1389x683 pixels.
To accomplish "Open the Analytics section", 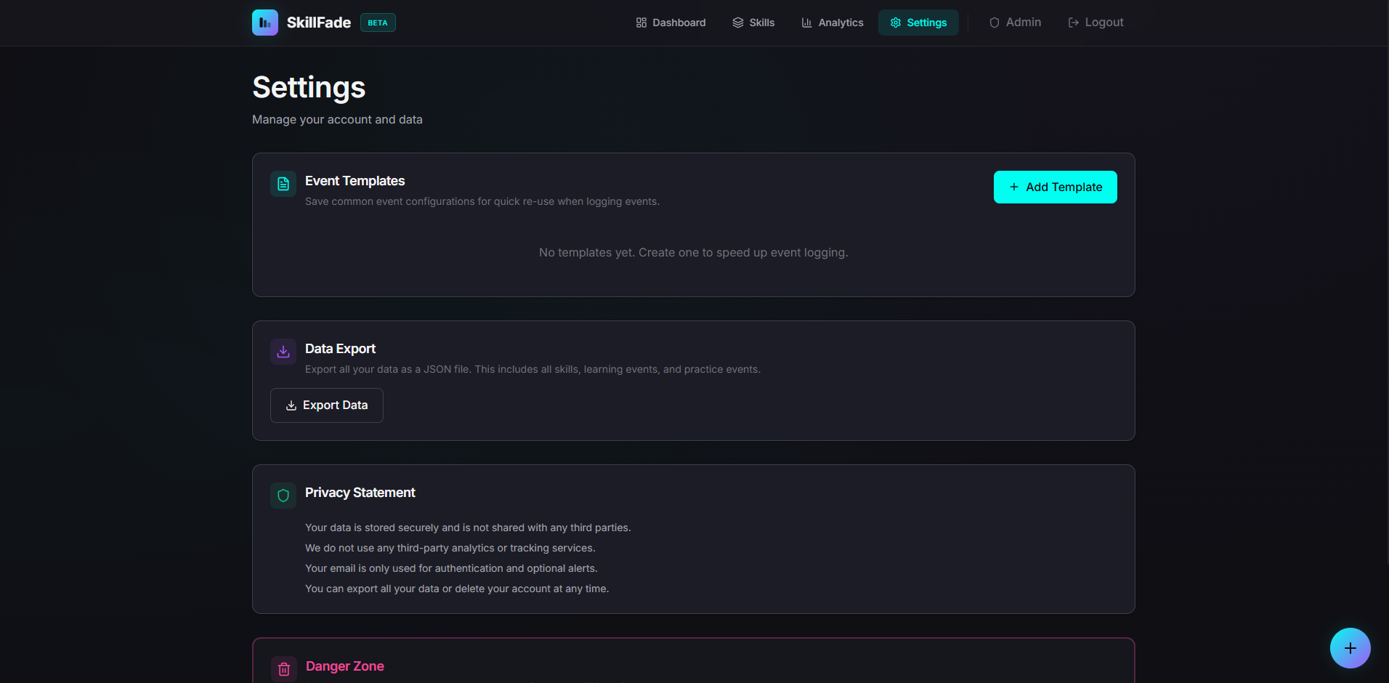I will coord(841,23).
